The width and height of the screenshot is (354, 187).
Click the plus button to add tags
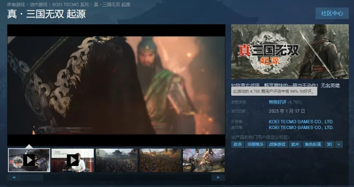coord(339,144)
